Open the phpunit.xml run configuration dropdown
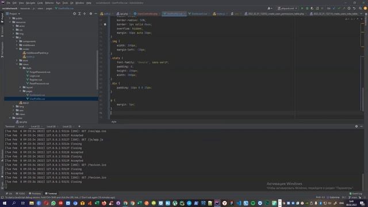This screenshot has height=207, width=368. click(x=287, y=8)
